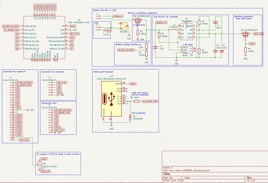Select Conn_01x06_Pin value of J3
Image resolution: width=268 pixels, height=183 pixels.
(x=49, y=80)
